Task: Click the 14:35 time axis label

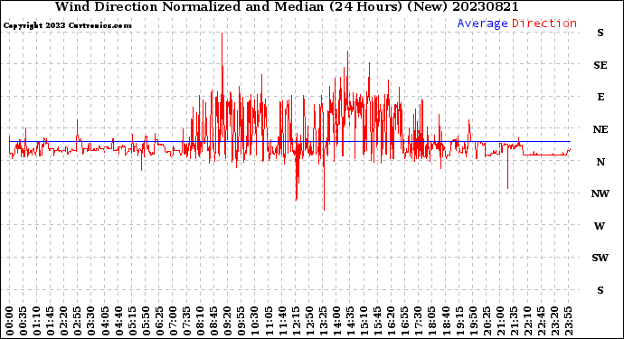Action: (x=351, y=321)
